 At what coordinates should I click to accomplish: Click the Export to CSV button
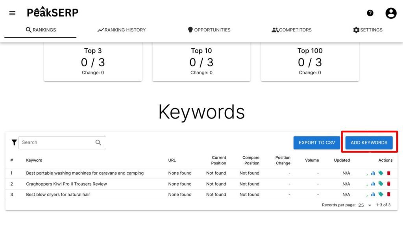[317, 143]
